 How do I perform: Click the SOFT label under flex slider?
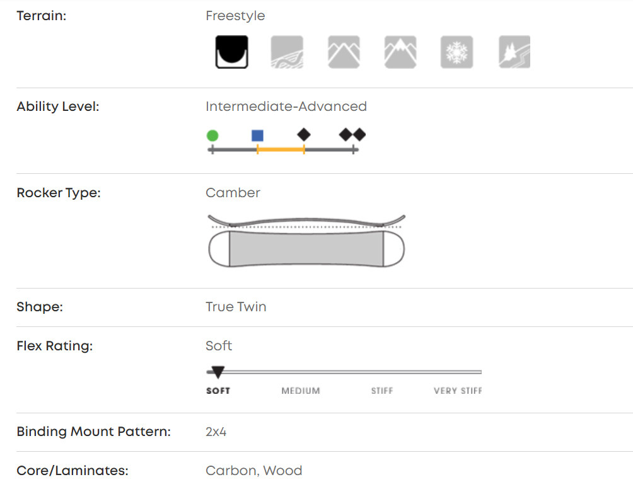click(x=218, y=391)
